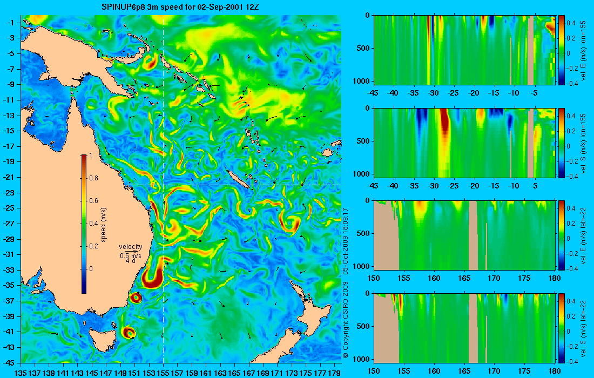Click the "0.6" tick on main speed colorbar
The image size is (594, 378).
pos(93,201)
